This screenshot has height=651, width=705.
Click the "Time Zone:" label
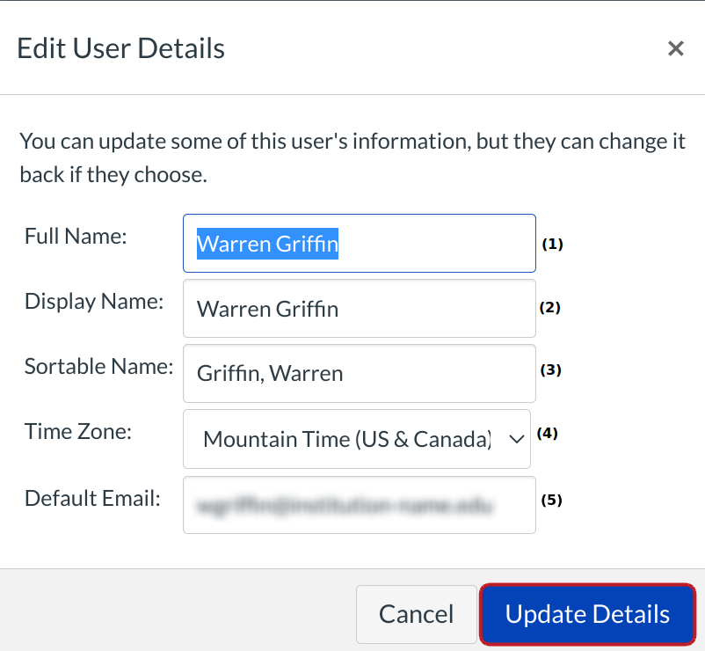click(x=79, y=433)
